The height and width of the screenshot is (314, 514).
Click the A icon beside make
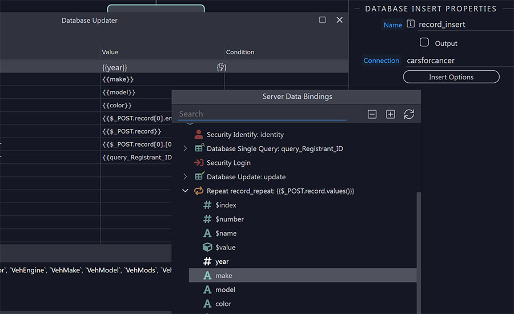(207, 275)
